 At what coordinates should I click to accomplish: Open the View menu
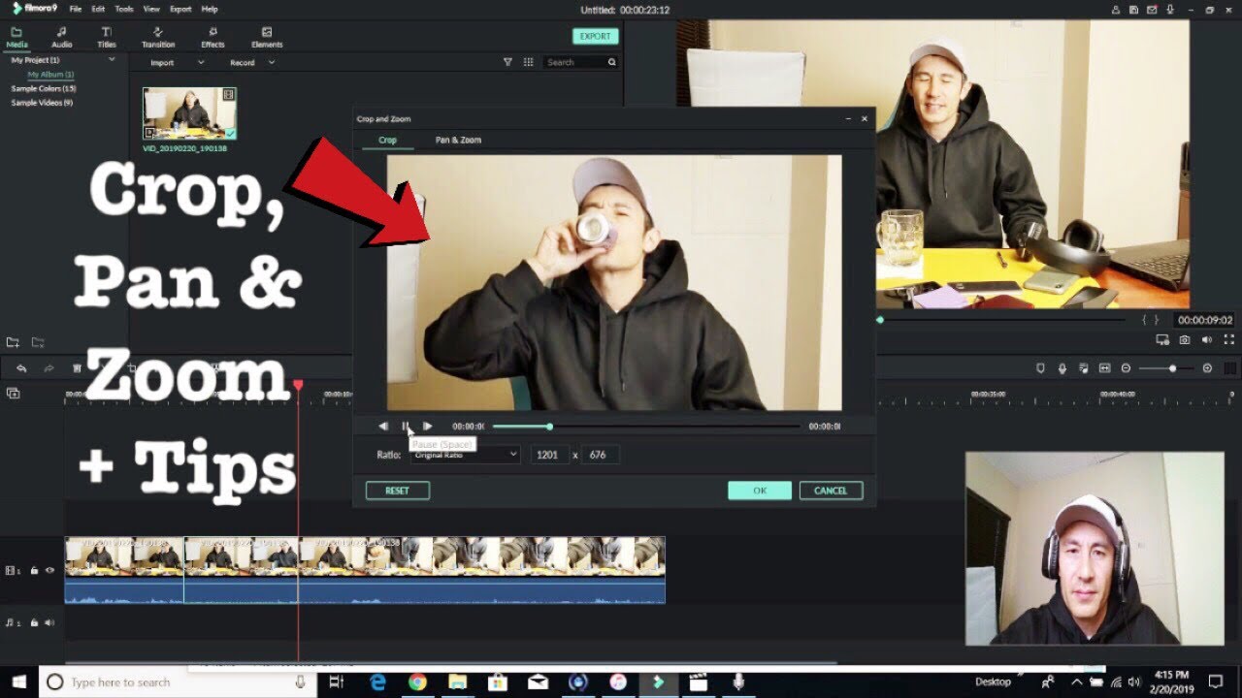(x=151, y=9)
